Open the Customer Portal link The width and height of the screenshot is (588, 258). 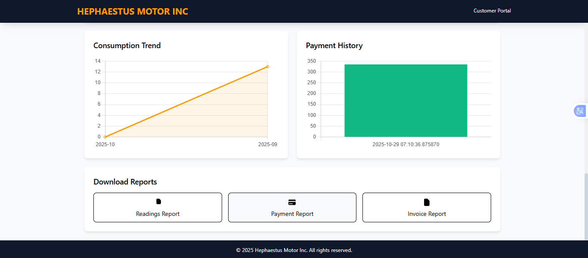[x=492, y=11]
